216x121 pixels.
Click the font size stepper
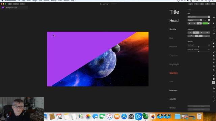[x=209, y=20]
